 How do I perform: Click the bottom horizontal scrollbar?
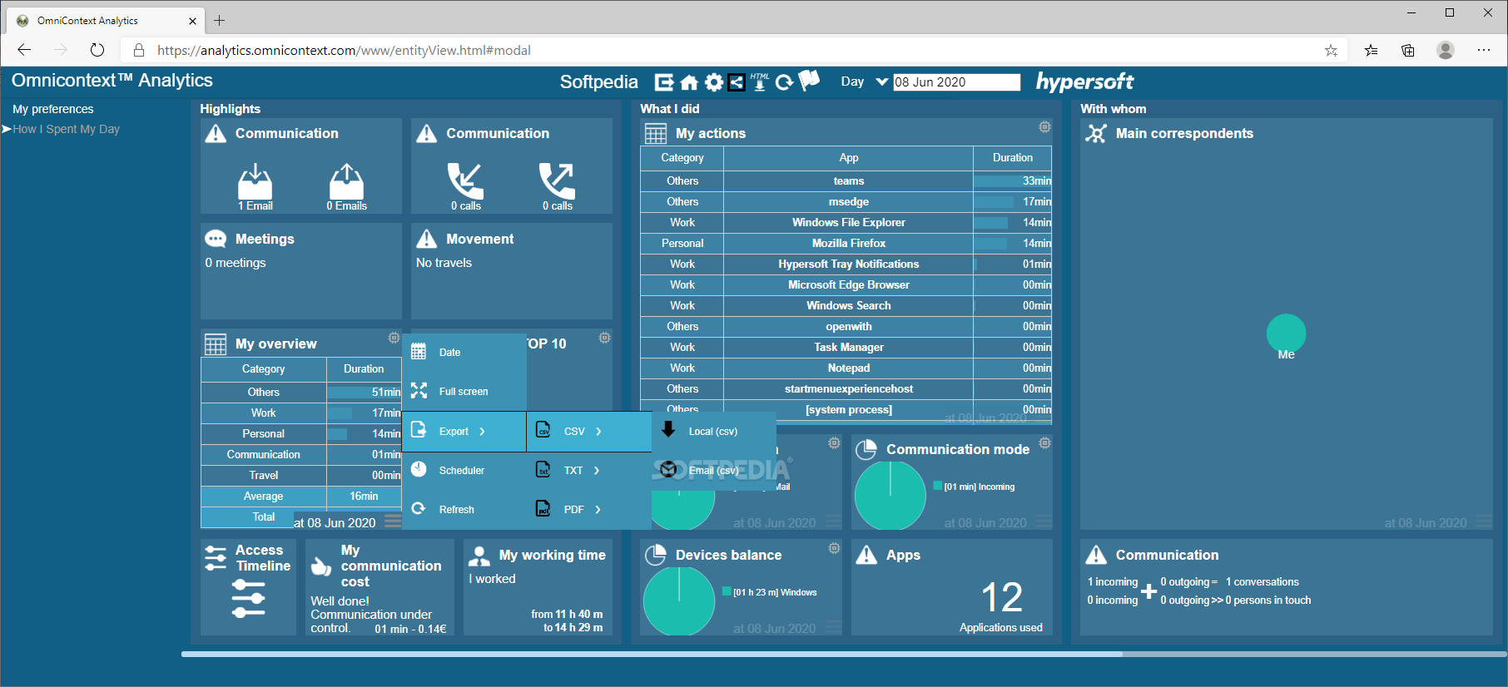(652, 655)
